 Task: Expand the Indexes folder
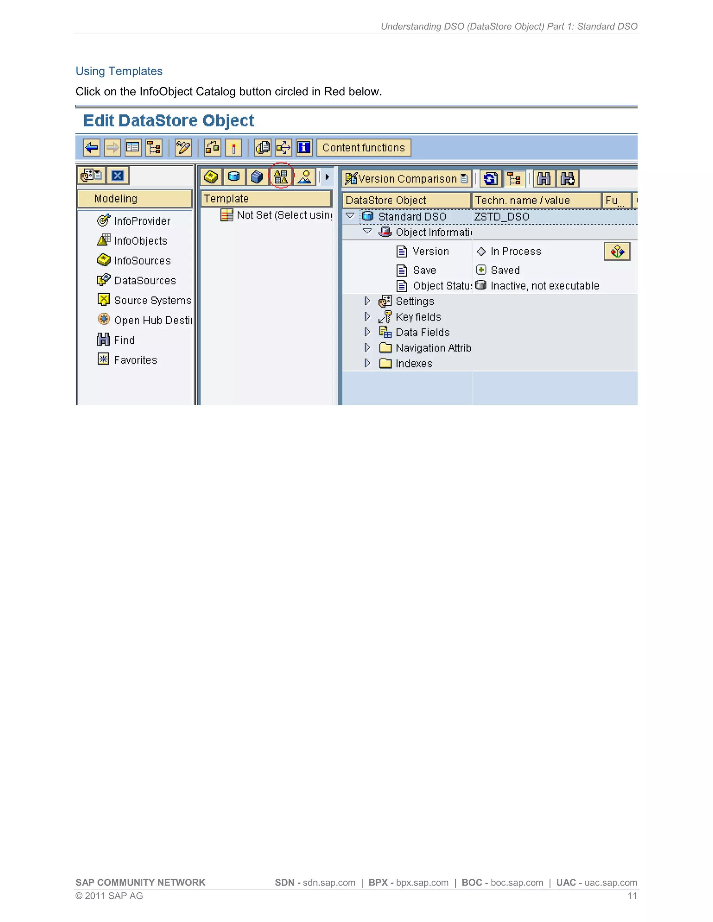coord(368,364)
